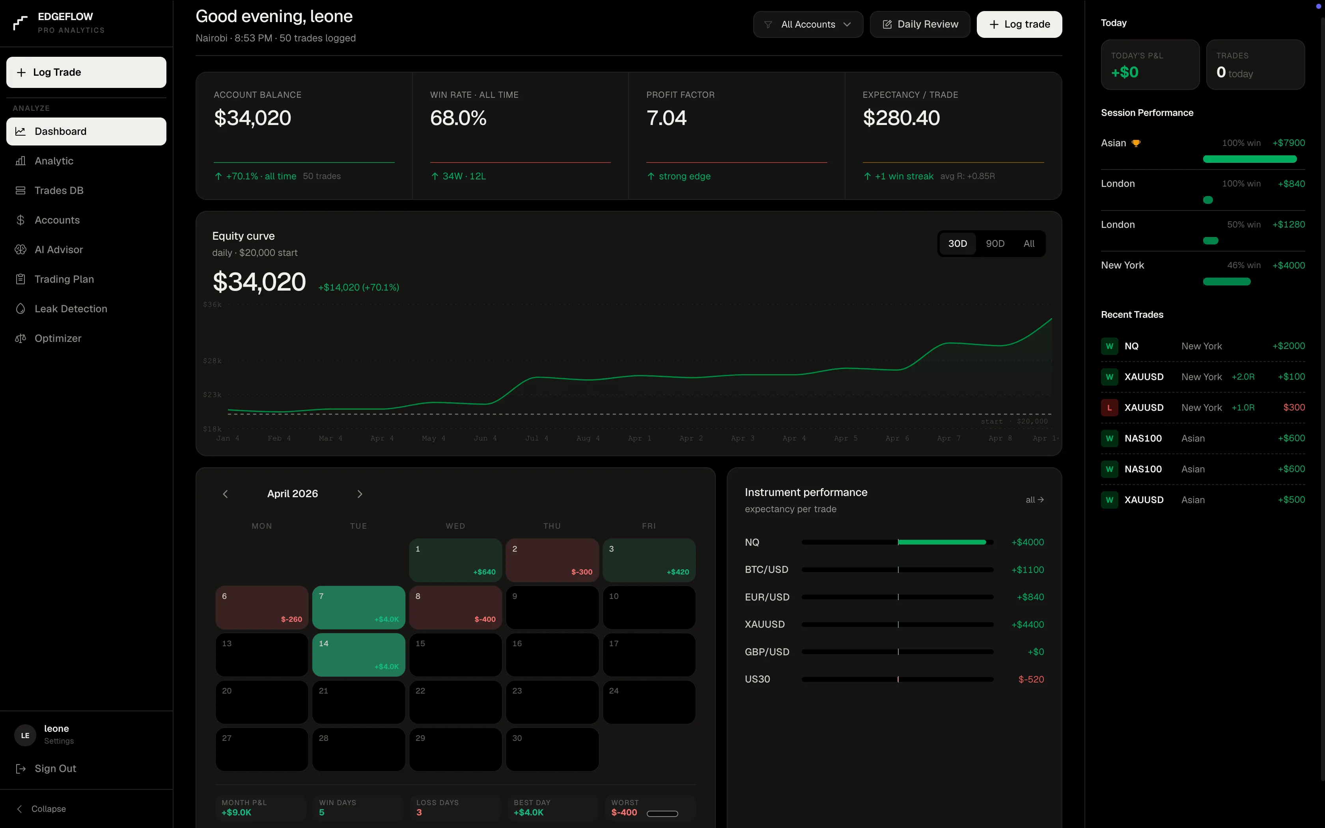Open the AI Advisor page
Viewport: 1325px width, 828px height.
(x=86, y=250)
